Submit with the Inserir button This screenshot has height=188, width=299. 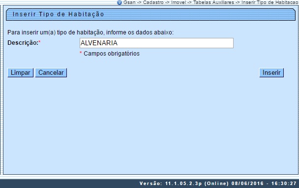coord(271,73)
